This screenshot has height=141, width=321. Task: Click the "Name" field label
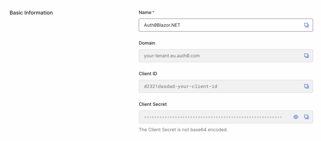(x=145, y=13)
